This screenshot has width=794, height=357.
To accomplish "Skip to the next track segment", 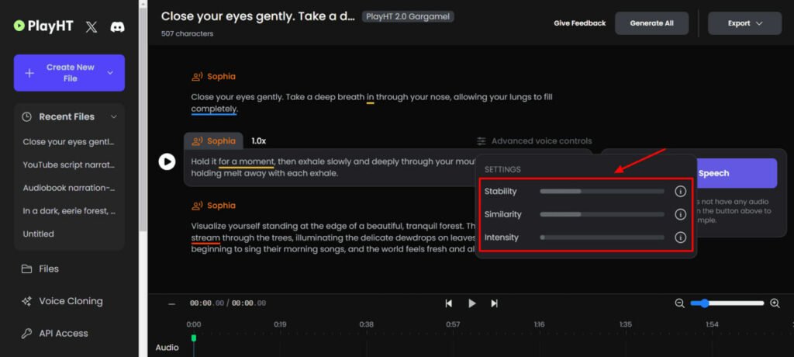I will (494, 303).
